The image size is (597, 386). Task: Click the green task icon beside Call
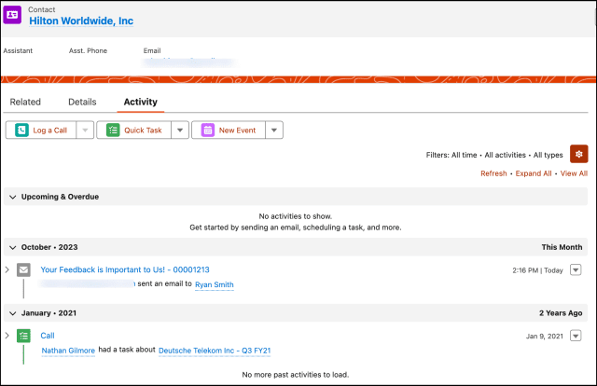click(x=23, y=336)
